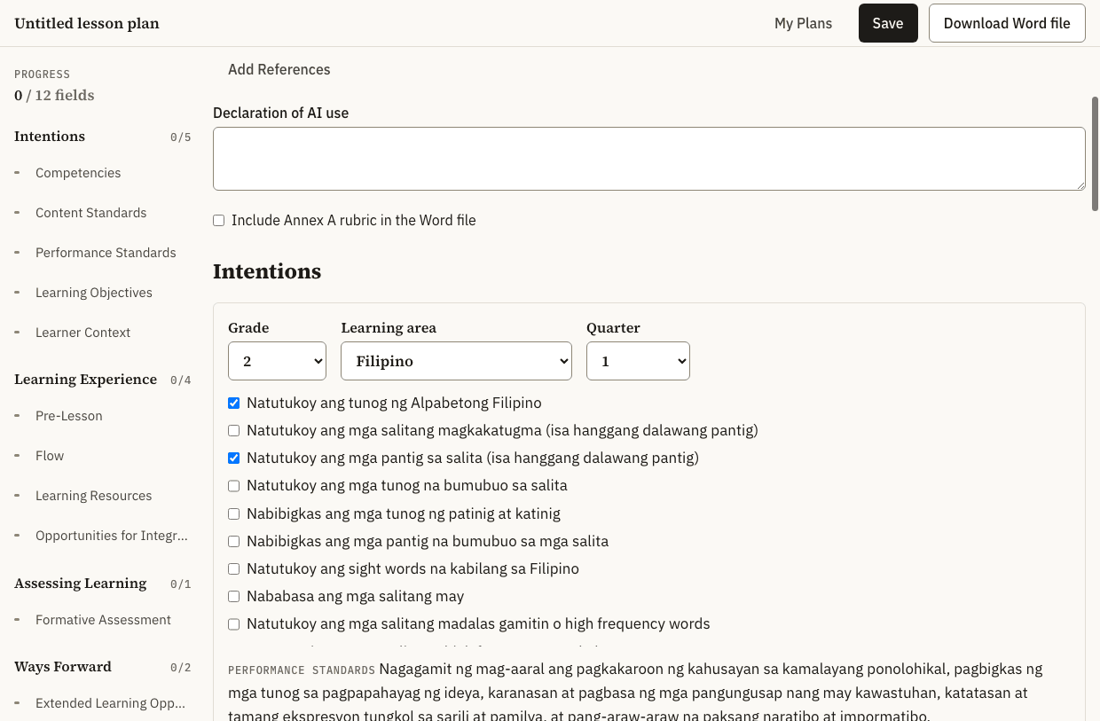The width and height of the screenshot is (1100, 721).
Task: Select the Learning Experience sidebar heading
Action: (85, 379)
